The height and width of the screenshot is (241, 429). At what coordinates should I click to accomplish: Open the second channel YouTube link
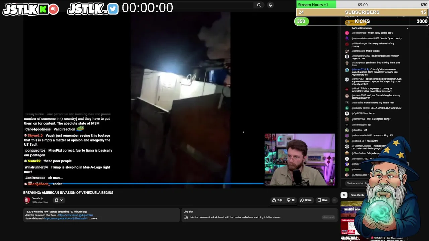click(66, 218)
